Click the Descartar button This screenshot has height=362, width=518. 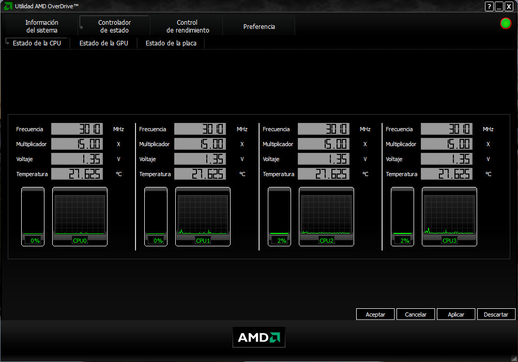[x=496, y=314]
